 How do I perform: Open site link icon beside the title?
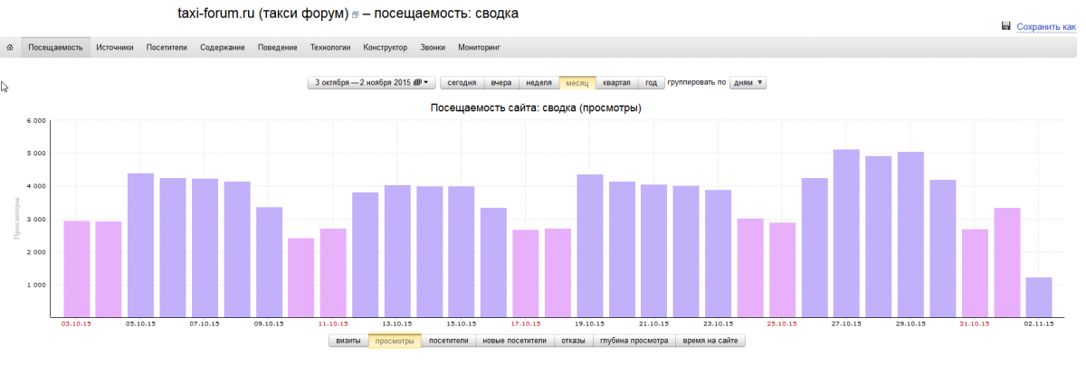(x=355, y=16)
